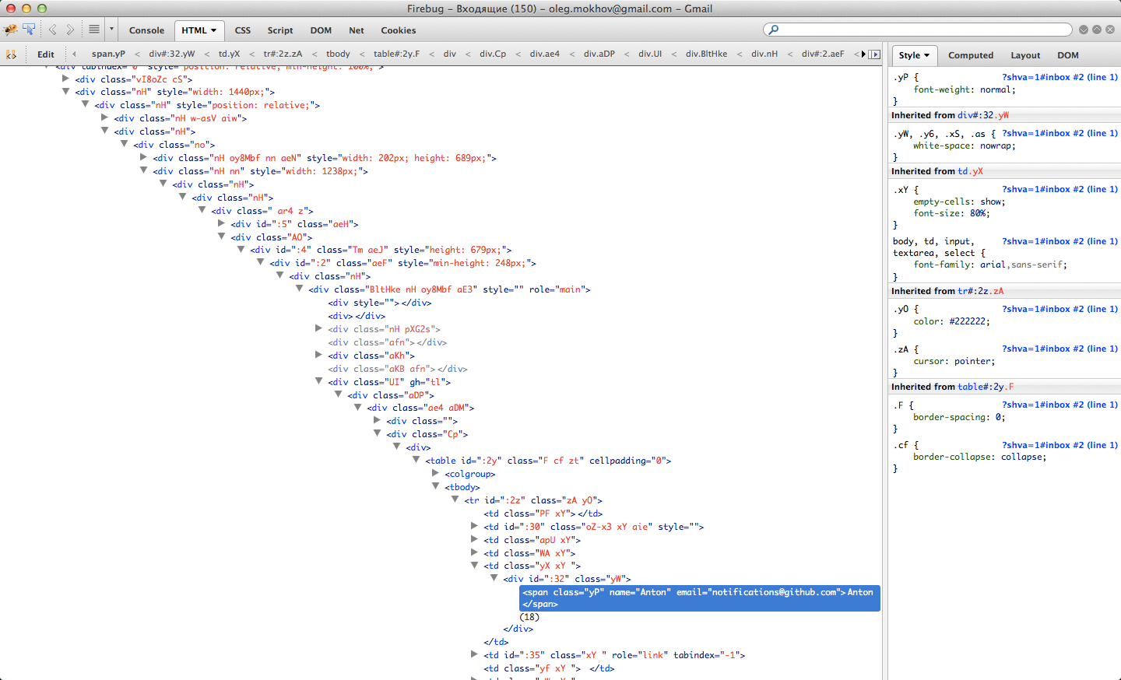The image size is (1121, 680).
Task: Expand the td id=":30" node
Action: 475,526
